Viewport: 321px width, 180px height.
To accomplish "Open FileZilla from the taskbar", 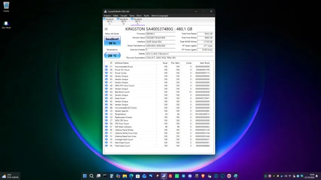I will click(x=170, y=176).
